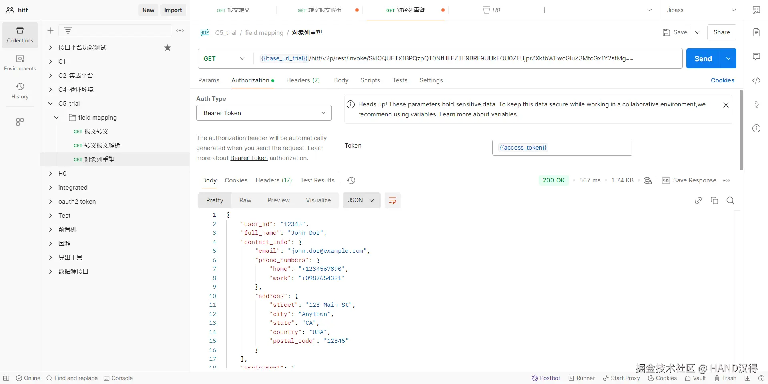Open the Auth Type Bearer Token dropdown

264,113
